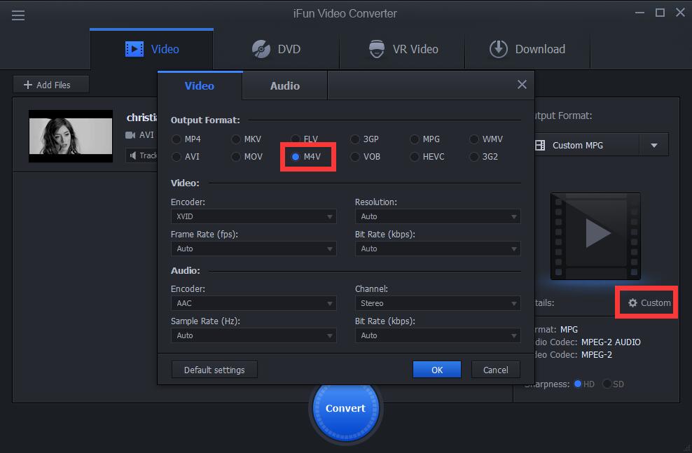This screenshot has height=453, width=692.
Task: Select the 3GP output format
Action: click(x=364, y=139)
